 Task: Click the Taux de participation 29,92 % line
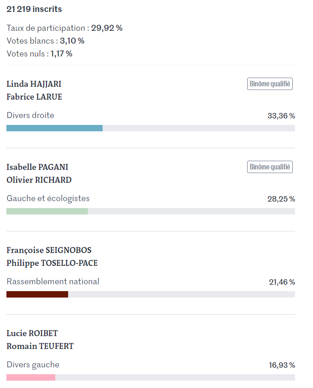64,28
